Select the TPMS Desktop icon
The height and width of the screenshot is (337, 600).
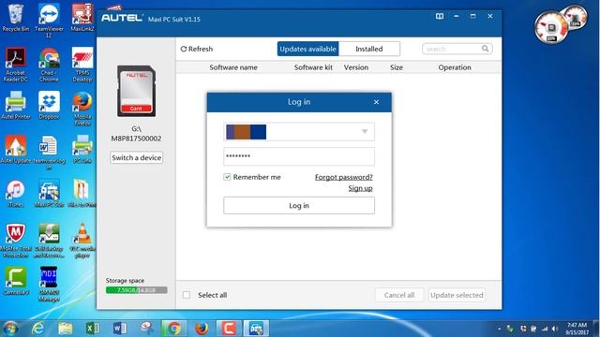coord(82,65)
